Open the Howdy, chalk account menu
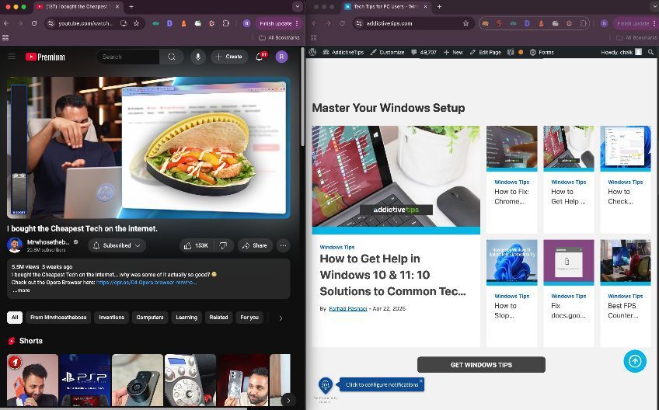659x410 pixels. pyautogui.click(x=621, y=52)
